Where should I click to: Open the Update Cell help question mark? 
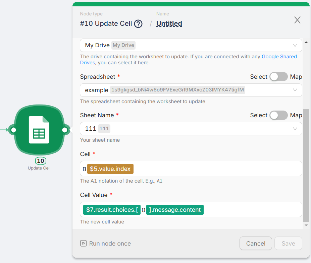tap(138, 24)
